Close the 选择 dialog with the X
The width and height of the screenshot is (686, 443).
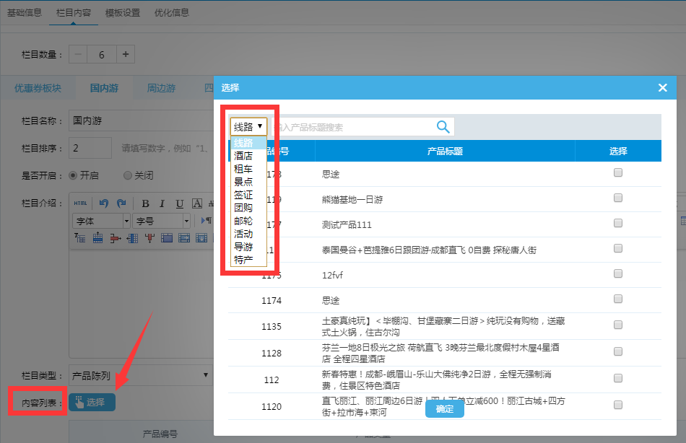pos(662,87)
